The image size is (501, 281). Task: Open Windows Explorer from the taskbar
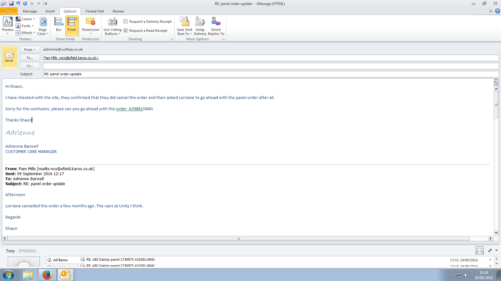point(28,275)
